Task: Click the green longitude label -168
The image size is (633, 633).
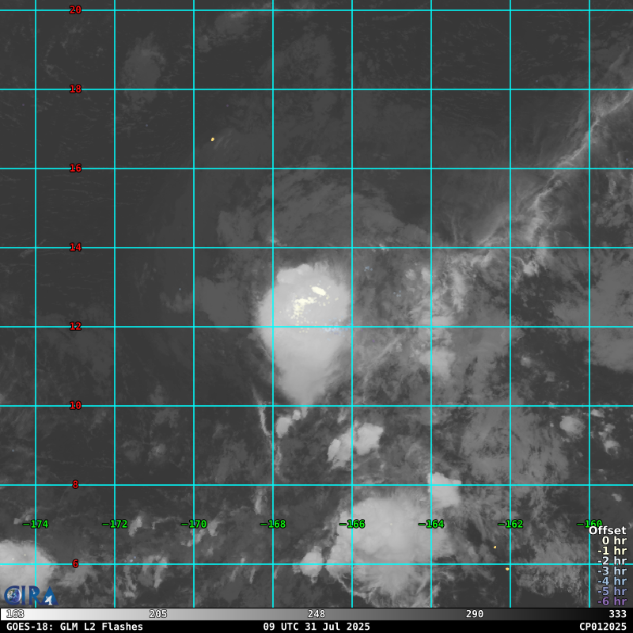Action: click(273, 524)
